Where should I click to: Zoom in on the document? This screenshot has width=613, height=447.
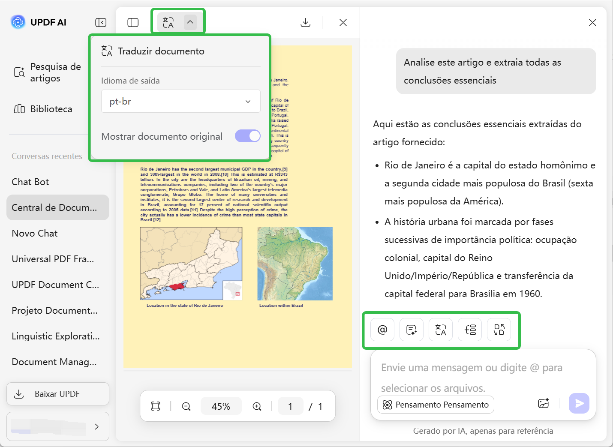257,406
